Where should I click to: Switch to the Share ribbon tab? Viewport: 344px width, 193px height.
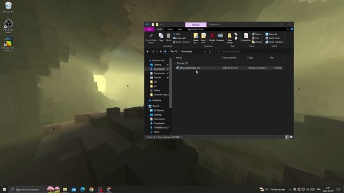tap(170, 29)
